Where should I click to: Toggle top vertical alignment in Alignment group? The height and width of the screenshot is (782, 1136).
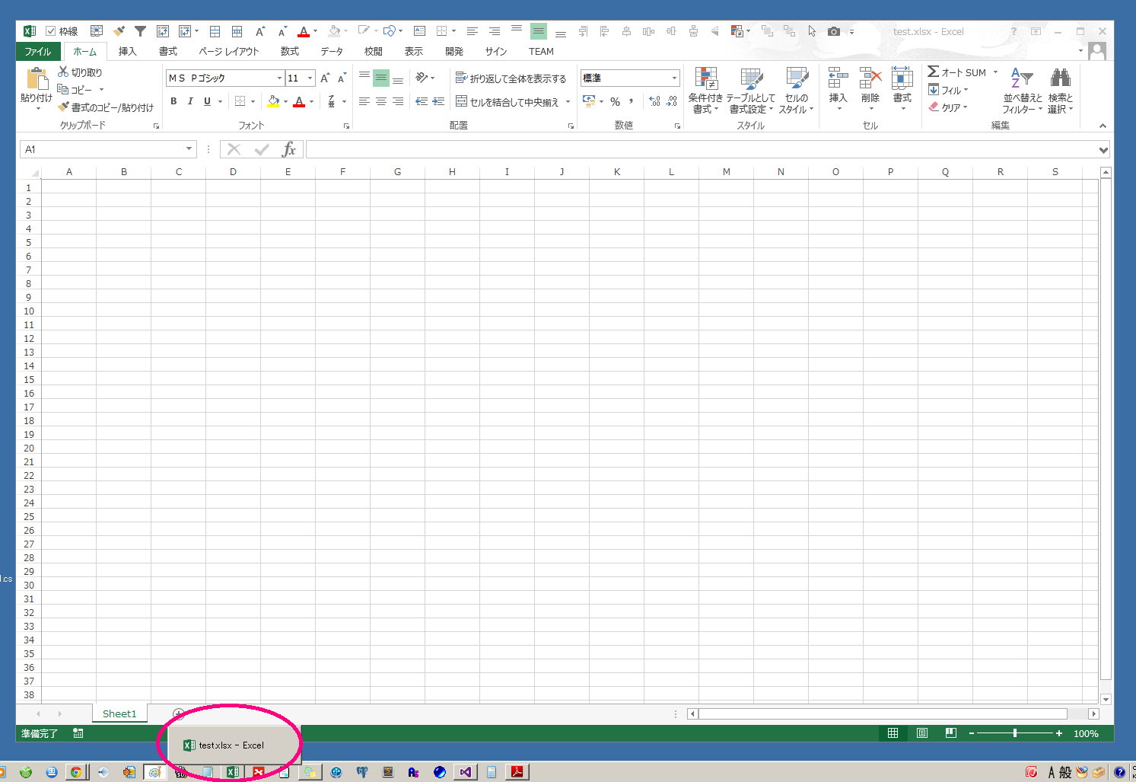[x=364, y=78]
